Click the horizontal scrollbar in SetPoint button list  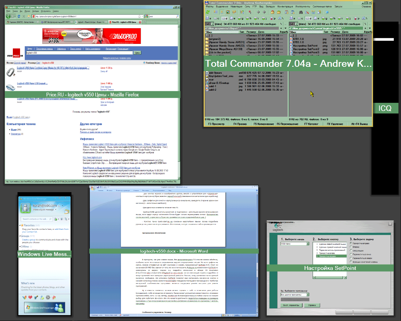330,277
